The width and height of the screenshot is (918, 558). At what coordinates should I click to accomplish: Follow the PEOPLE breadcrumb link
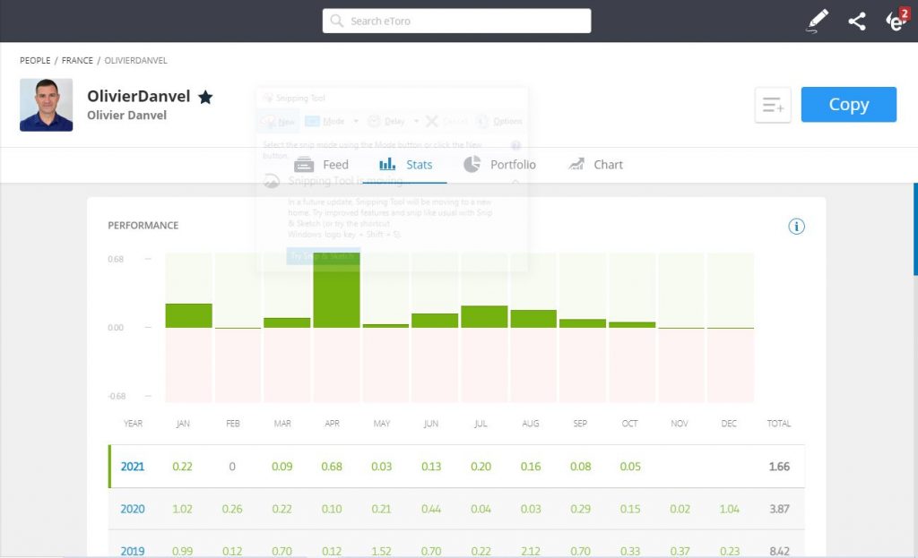[35, 60]
